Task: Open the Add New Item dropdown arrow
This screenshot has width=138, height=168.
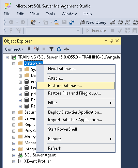Action: click(x=51, y=22)
